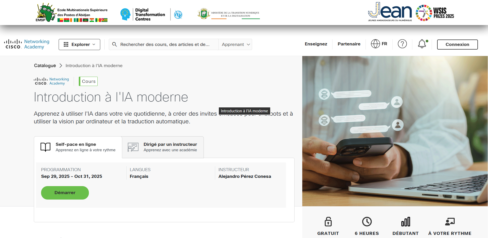
Task: Open the Enseignez link
Action: (316, 44)
